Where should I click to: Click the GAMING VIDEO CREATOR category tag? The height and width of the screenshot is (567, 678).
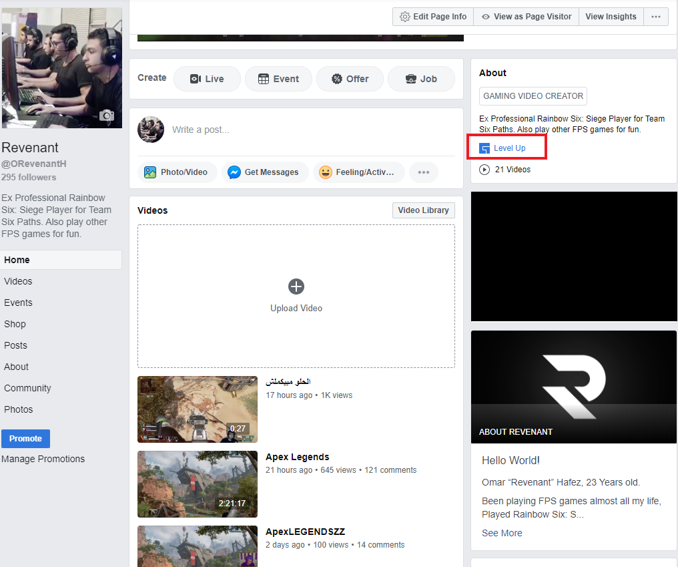click(x=533, y=96)
